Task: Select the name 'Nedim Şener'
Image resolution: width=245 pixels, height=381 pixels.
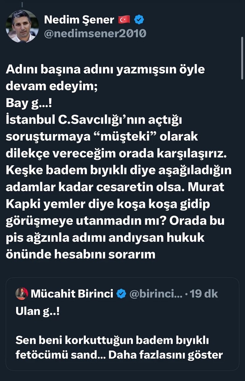Action: [79, 20]
